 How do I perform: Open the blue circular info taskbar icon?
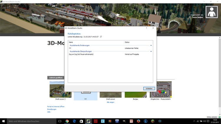[x=146, y=121]
